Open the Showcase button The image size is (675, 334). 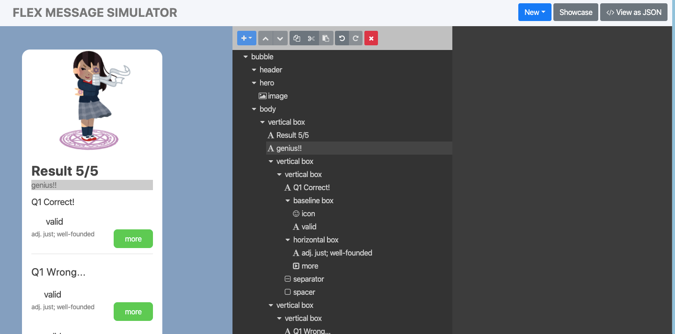[x=576, y=13]
